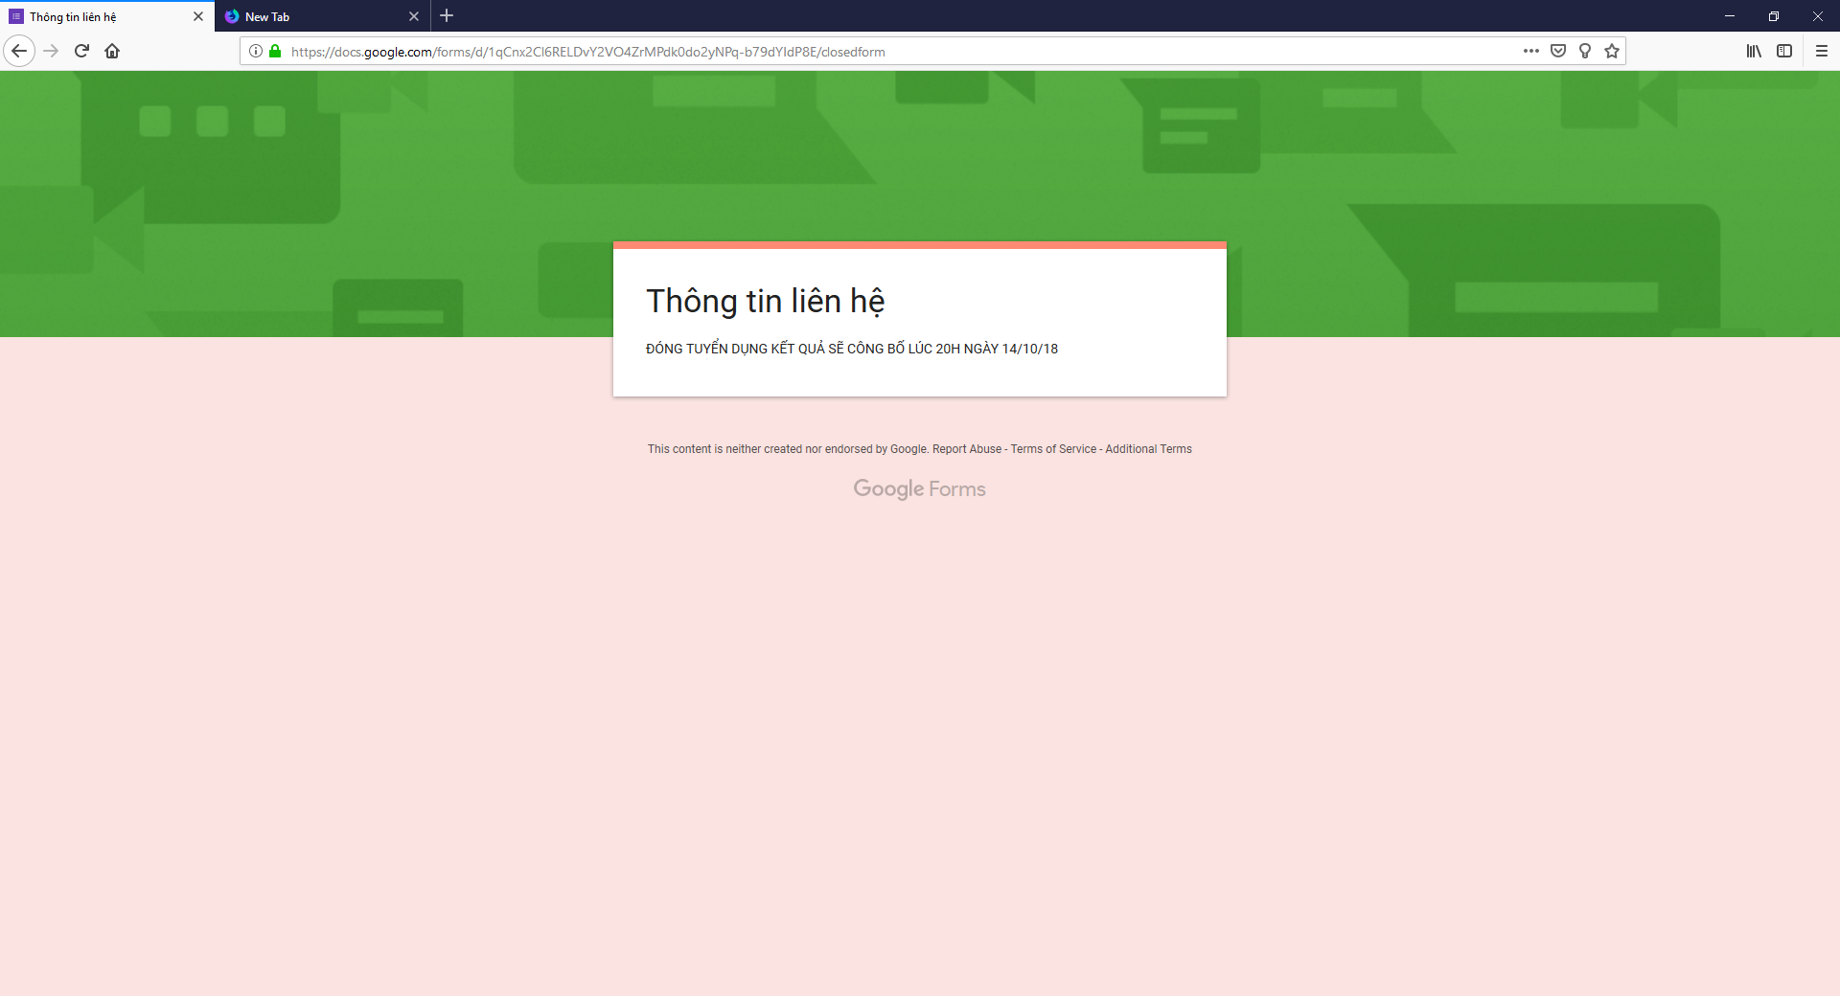Click the forward navigation arrow
This screenshot has height=996, width=1840.
click(50, 51)
